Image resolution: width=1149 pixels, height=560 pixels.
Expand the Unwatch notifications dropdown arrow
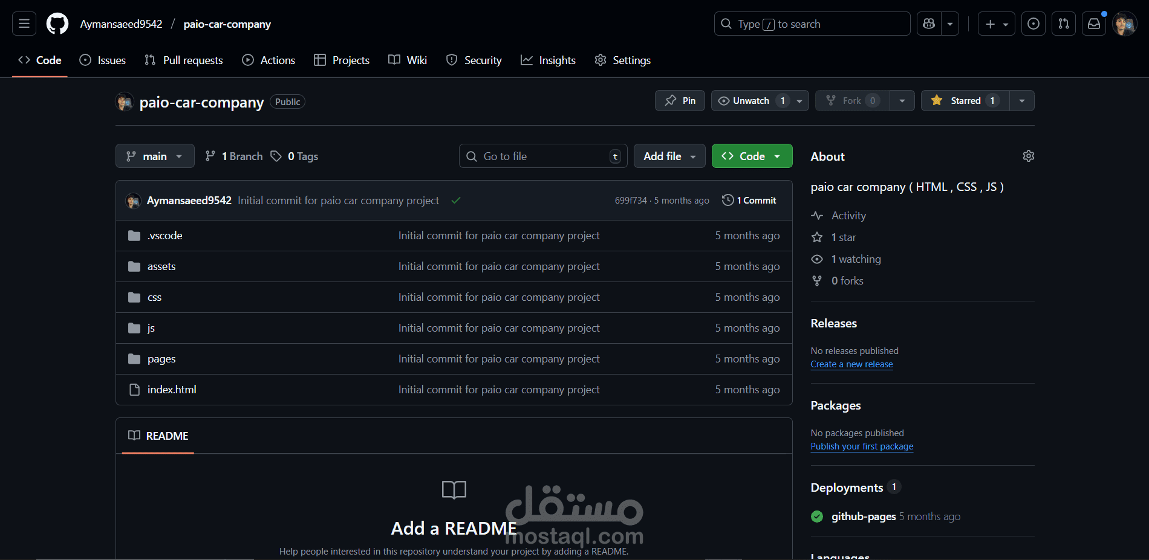pos(799,101)
